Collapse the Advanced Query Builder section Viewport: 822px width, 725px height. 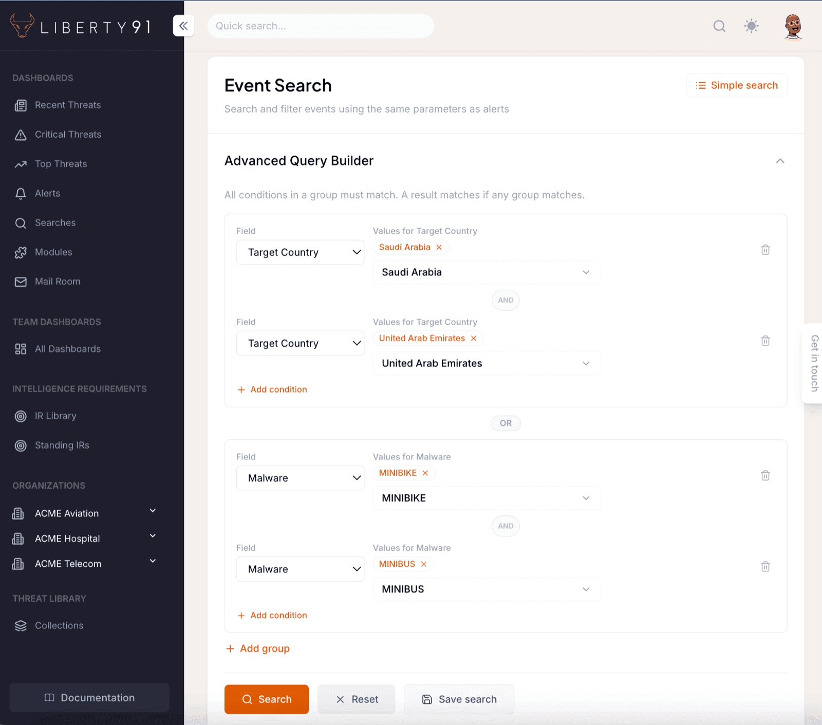780,161
